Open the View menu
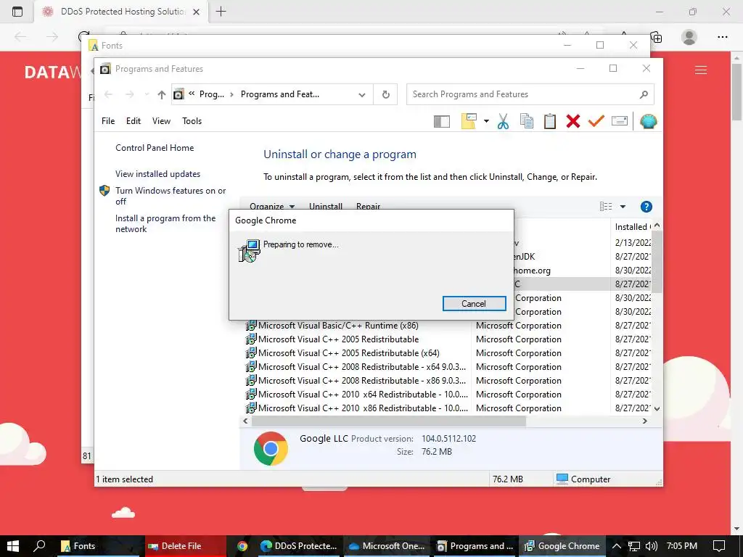The height and width of the screenshot is (557, 743). click(161, 121)
